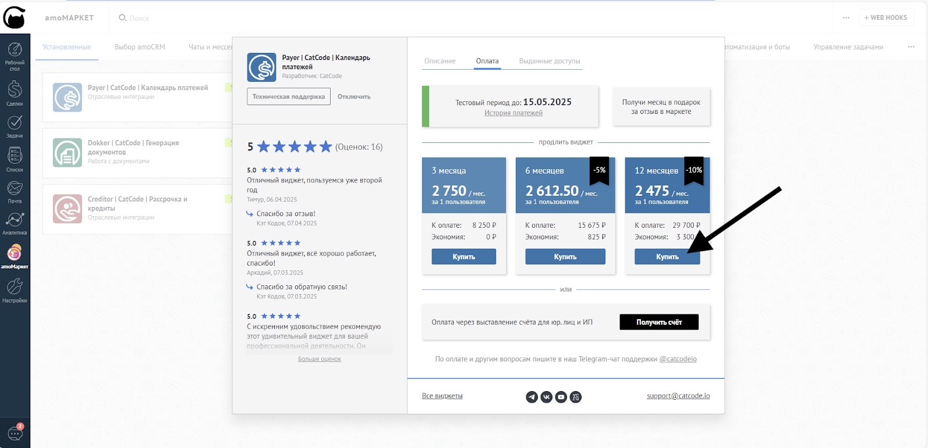
Task: Click the 2 750 / мес. price
Action: [x=458, y=191]
